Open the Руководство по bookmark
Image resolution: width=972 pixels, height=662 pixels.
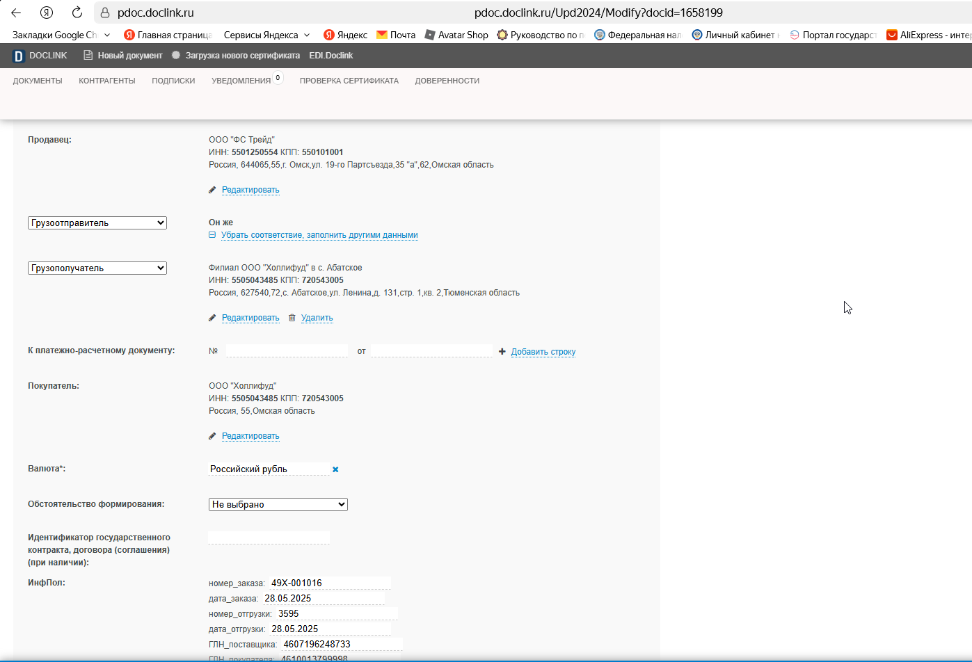pyautogui.click(x=541, y=35)
